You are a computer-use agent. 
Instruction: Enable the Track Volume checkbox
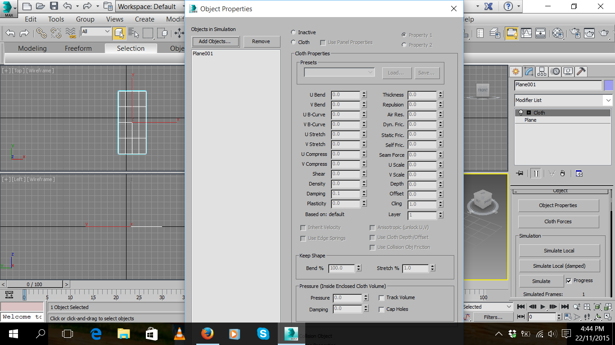(381, 298)
